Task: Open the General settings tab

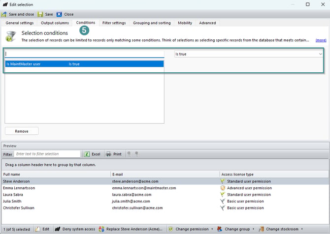Action: (20, 23)
